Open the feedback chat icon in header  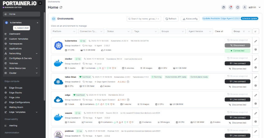coord(224,7)
